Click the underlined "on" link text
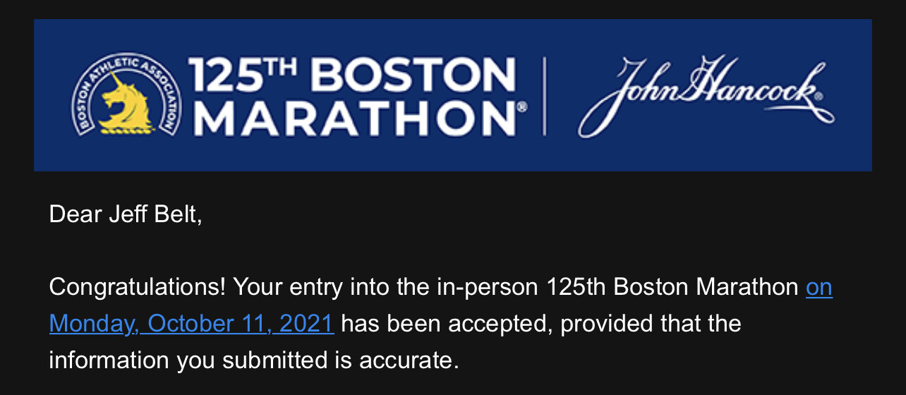The width and height of the screenshot is (906, 395). pos(819,287)
